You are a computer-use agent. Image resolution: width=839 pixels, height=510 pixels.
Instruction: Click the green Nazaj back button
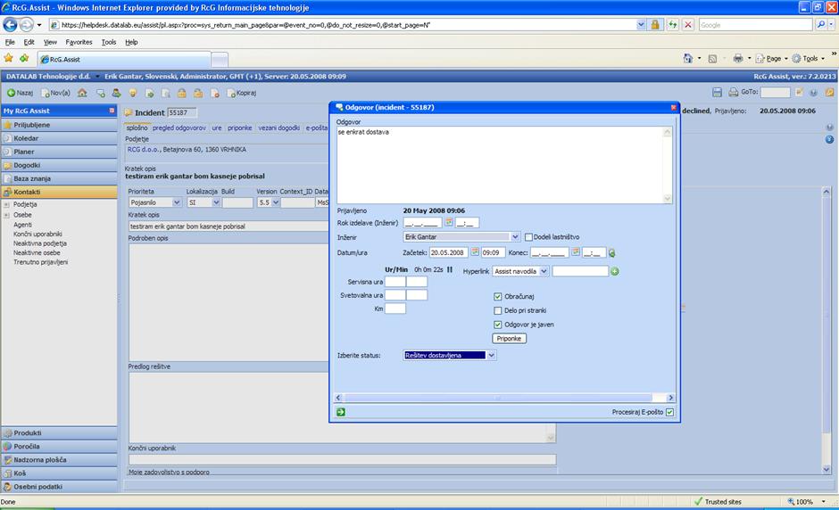(20, 93)
